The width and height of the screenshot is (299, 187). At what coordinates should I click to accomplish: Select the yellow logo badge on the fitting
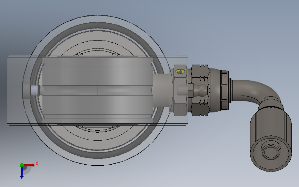pos(180,71)
